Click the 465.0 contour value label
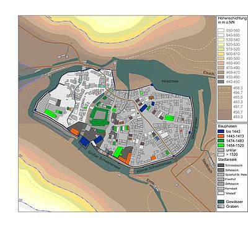The width and height of the screenshot is (248, 227). [x=237, y=97]
